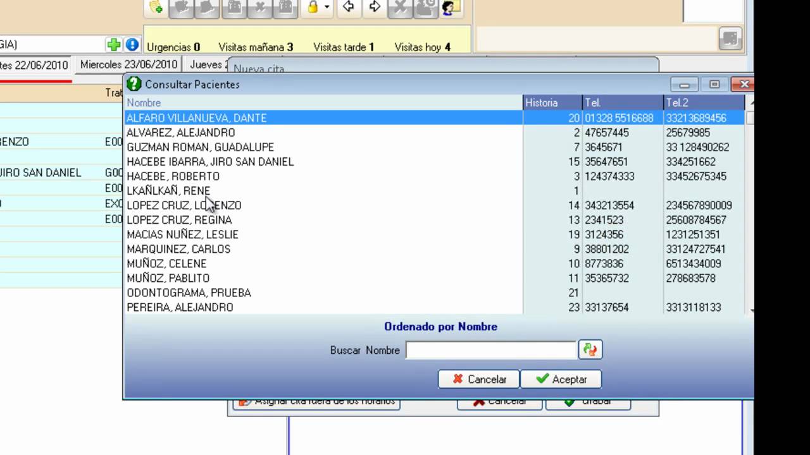Viewport: 810px width, 455px height.
Task: Select patient MUÑOZ, PABLITO
Action: pos(323,277)
